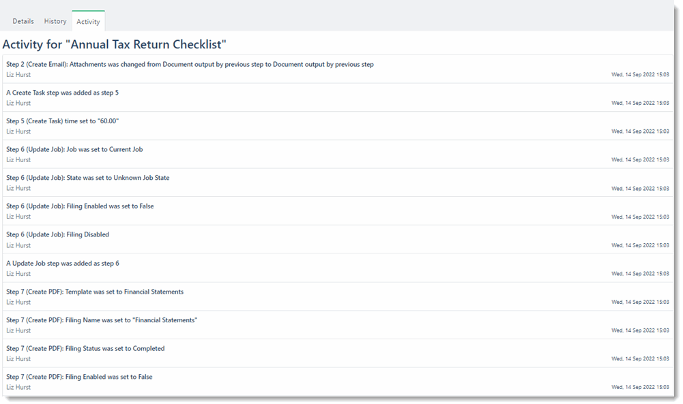Switch to the History tab
The width and height of the screenshot is (683, 404).
click(55, 21)
